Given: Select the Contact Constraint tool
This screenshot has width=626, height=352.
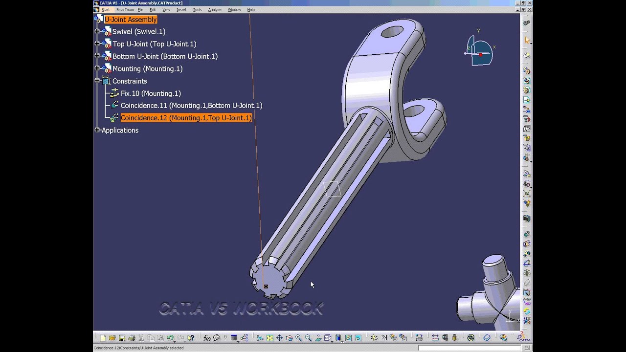Looking at the screenshot, I should [x=527, y=244].
